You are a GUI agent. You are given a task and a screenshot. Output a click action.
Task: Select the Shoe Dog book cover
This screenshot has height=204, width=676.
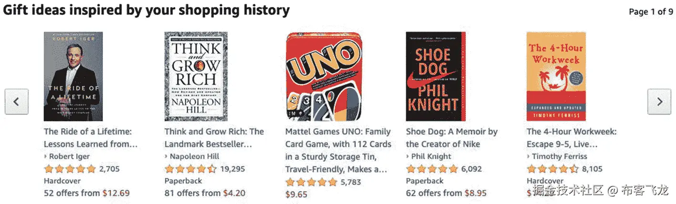pyautogui.click(x=436, y=77)
